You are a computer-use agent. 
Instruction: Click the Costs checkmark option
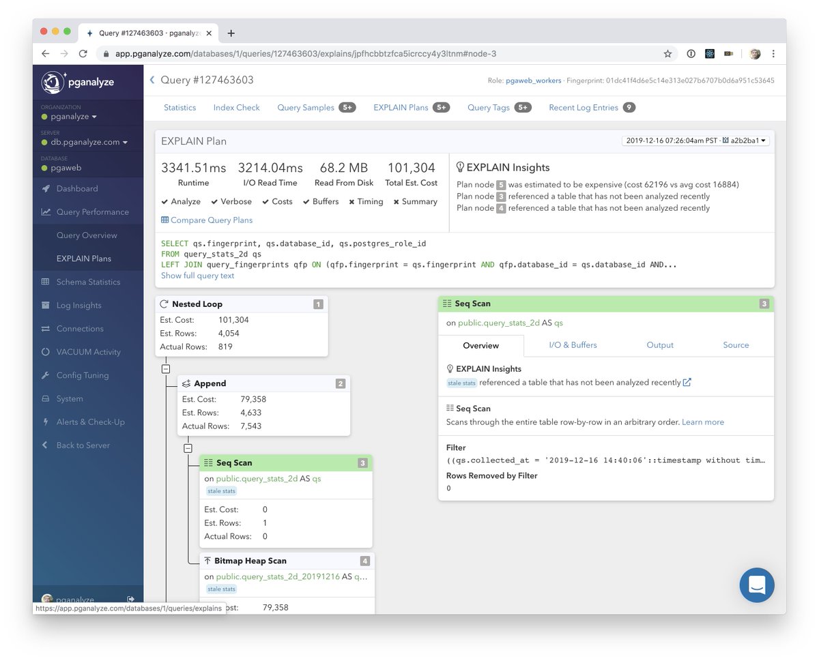(277, 202)
